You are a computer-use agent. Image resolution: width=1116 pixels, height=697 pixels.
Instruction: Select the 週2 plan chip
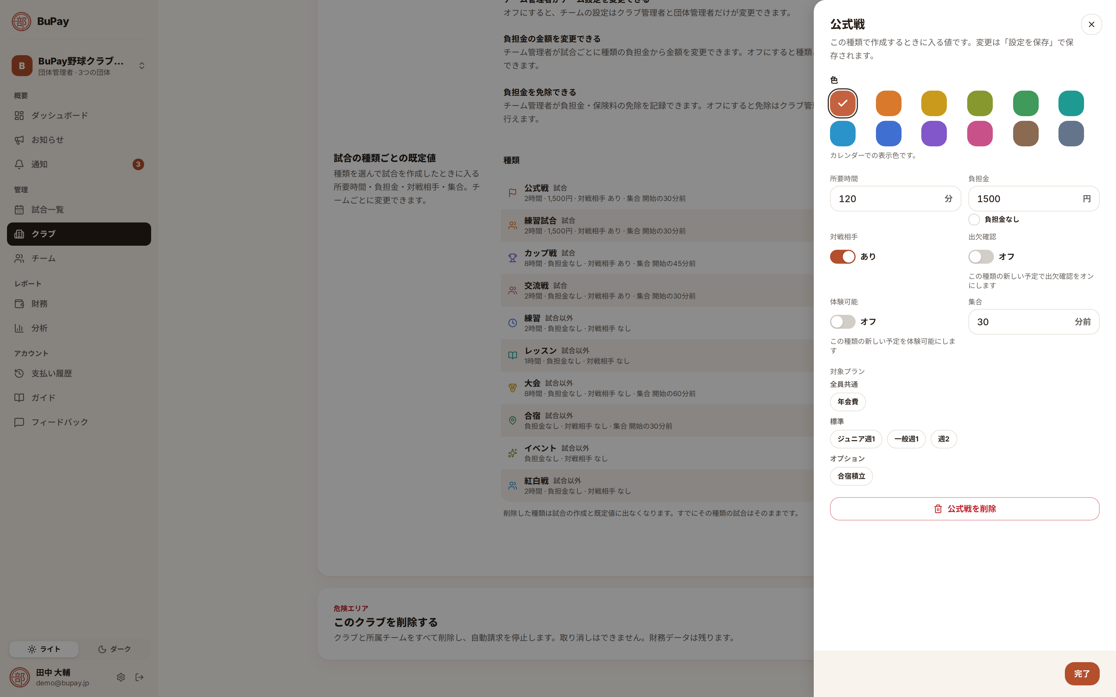(944, 439)
